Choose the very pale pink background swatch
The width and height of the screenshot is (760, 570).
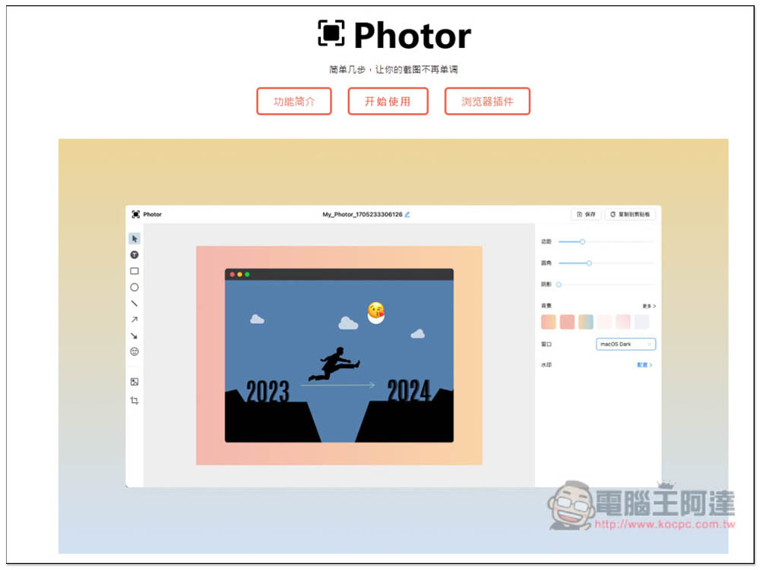coord(604,322)
